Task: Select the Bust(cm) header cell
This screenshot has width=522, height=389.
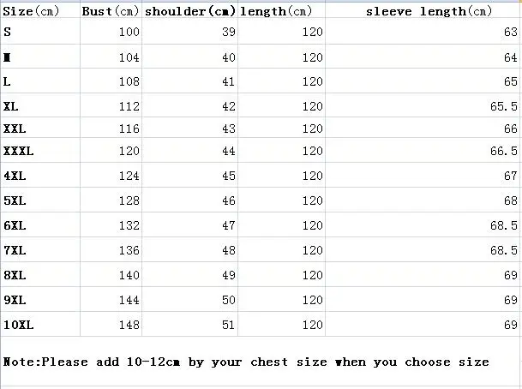Action: [110, 11]
